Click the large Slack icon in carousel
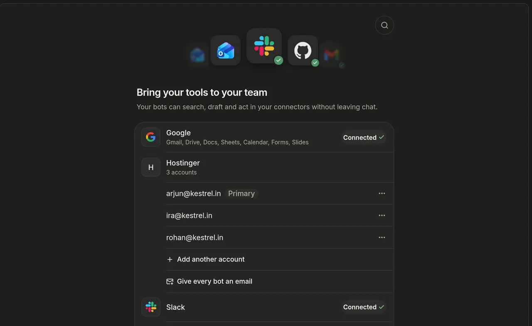This screenshot has height=326, width=532. pos(264,46)
